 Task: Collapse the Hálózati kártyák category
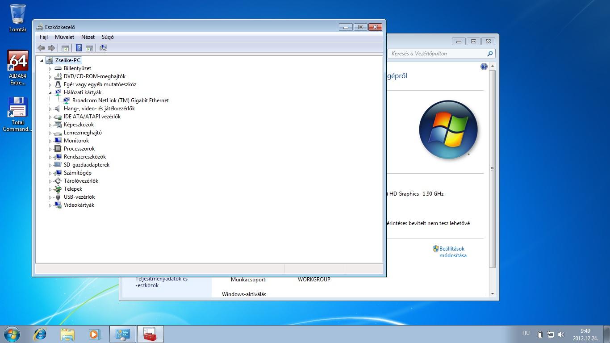(50, 93)
